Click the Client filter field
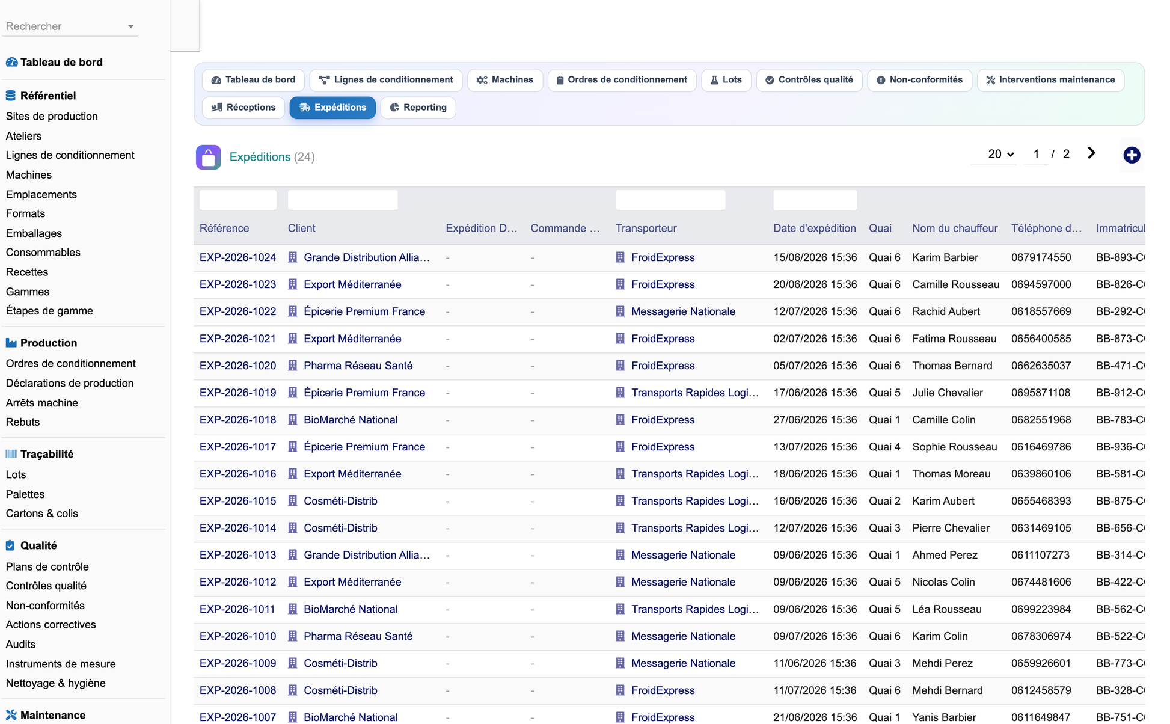Image resolution: width=1170 pixels, height=724 pixels. [343, 200]
